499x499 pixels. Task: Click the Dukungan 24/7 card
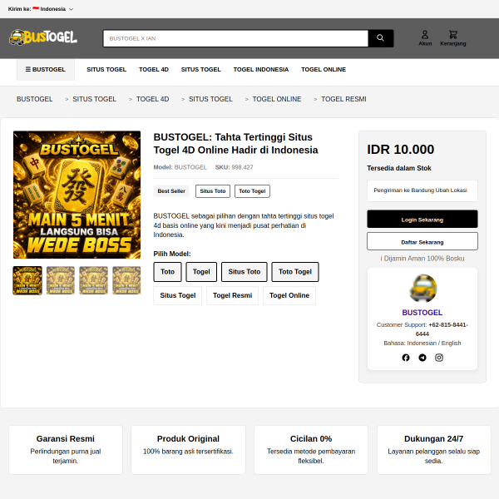pyautogui.click(x=434, y=450)
